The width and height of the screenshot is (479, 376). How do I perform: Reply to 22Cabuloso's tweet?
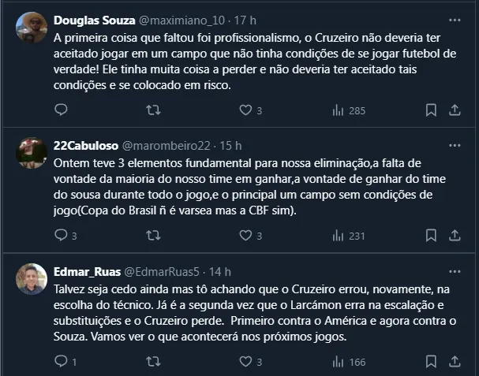(62, 235)
